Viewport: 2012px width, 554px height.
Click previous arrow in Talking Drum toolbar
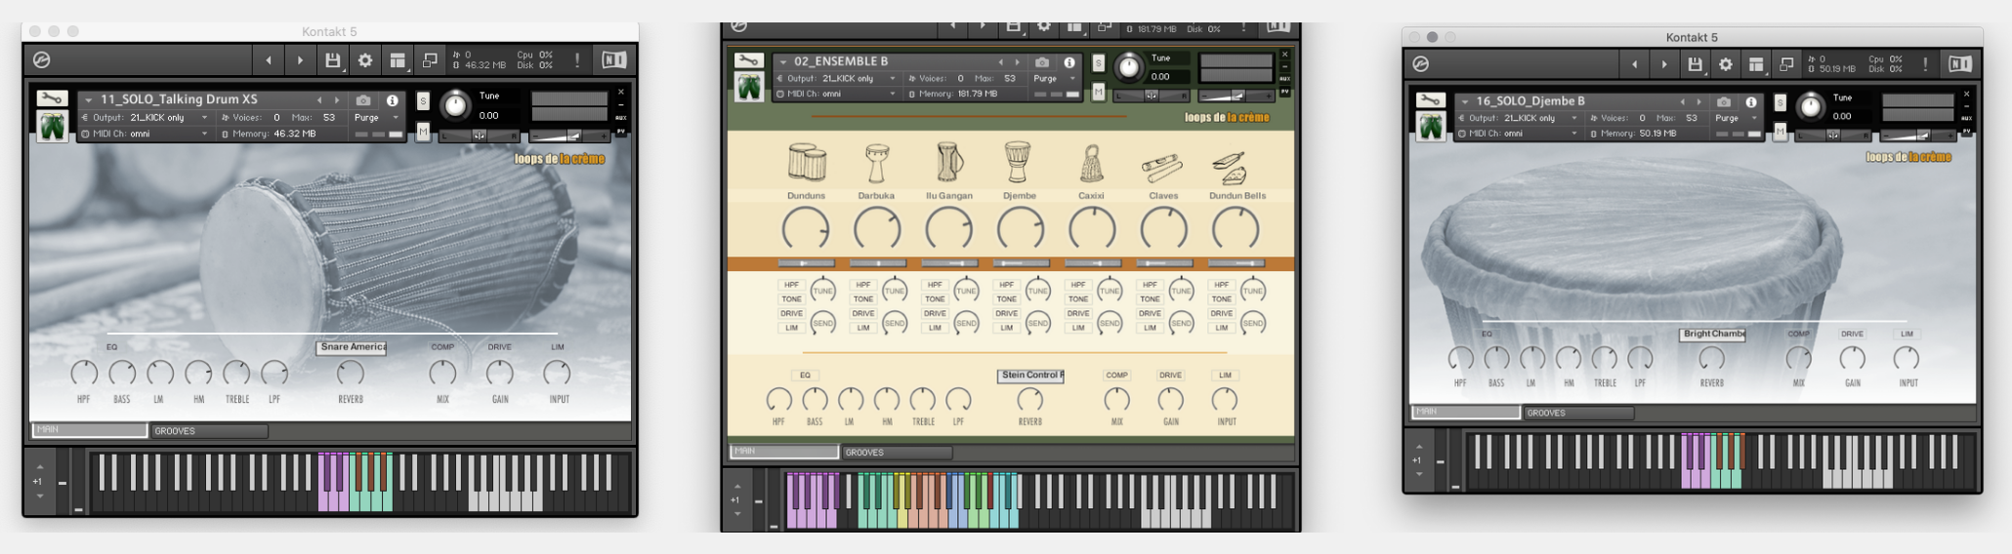pos(269,60)
